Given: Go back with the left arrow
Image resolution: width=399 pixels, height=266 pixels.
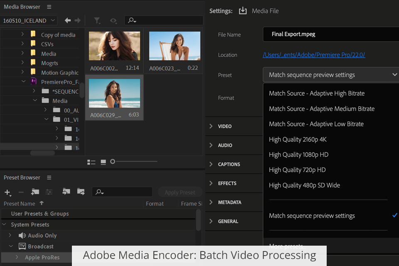Looking at the screenshot, I should (x=68, y=20).
